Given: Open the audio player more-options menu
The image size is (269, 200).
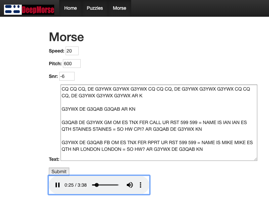Looking at the screenshot, I should (141, 185).
